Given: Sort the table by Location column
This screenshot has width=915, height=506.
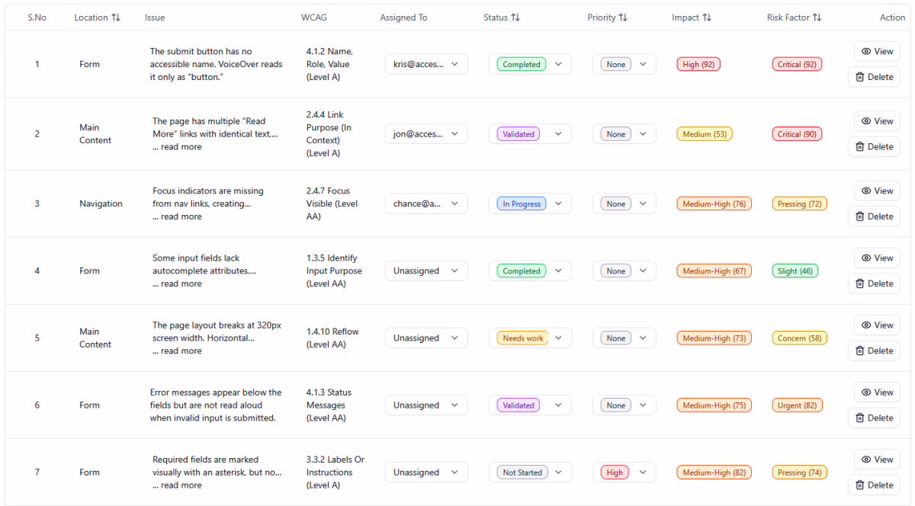Looking at the screenshot, I should tap(115, 18).
